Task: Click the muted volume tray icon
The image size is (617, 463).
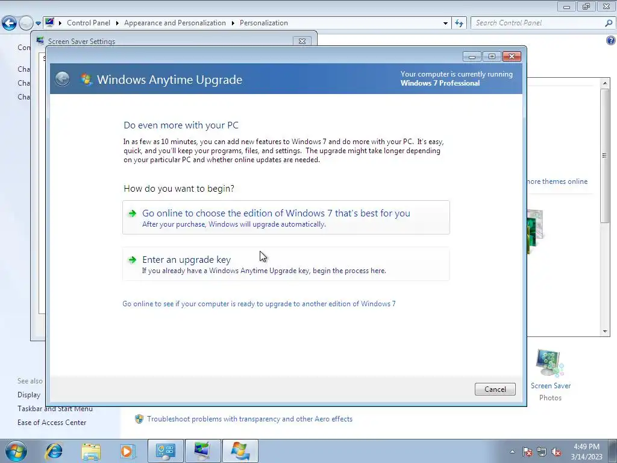Action: click(556, 452)
